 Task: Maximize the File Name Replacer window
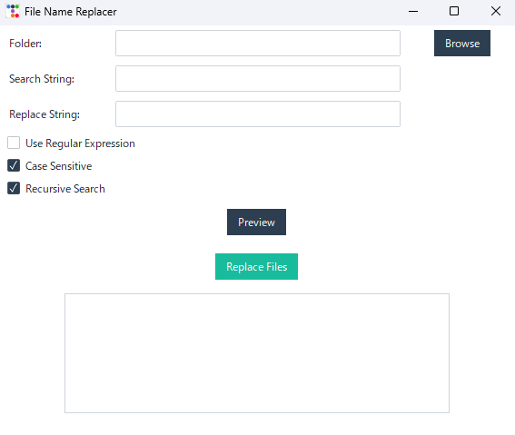pos(454,12)
